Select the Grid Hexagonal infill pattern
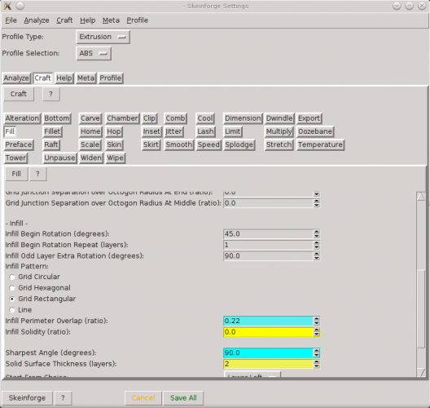This screenshot has width=430, height=408. point(12,288)
